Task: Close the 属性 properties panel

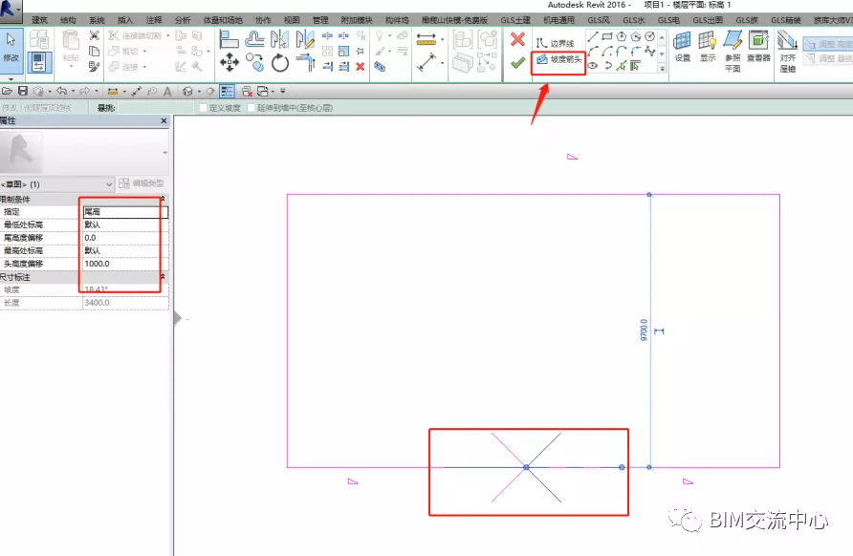Action: [164, 120]
